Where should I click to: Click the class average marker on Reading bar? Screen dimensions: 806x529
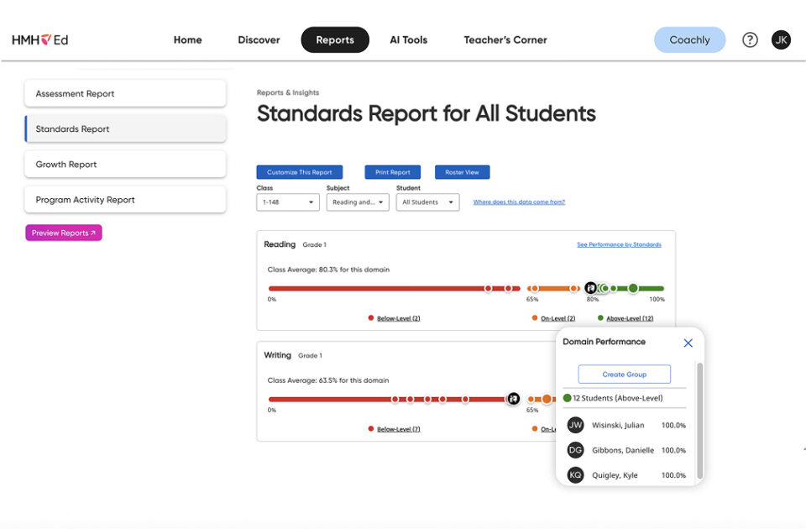click(x=590, y=288)
